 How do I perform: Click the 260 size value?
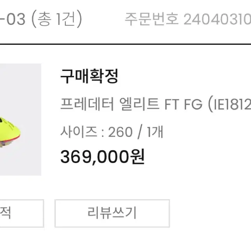pos(120,132)
